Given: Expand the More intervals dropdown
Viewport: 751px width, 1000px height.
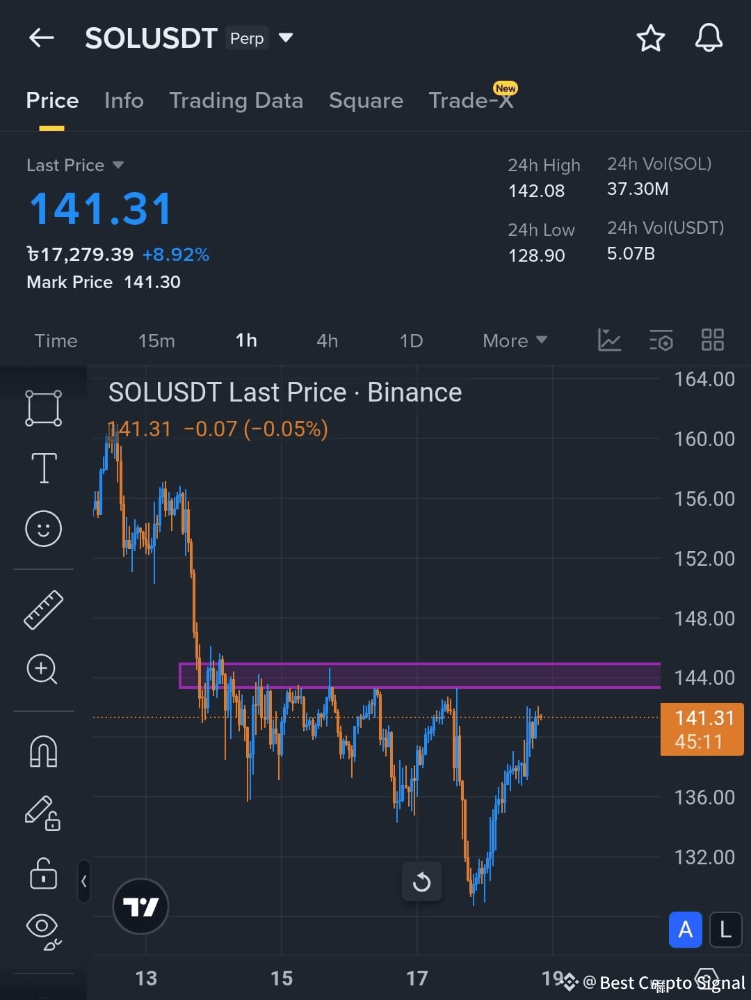Looking at the screenshot, I should [515, 340].
